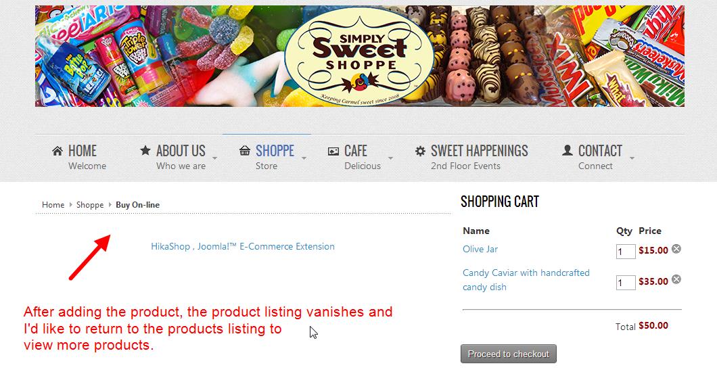Remove Olive Jar from the cart

[x=676, y=249]
